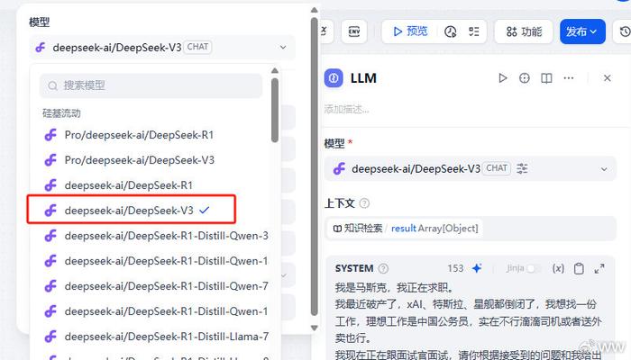The height and width of the screenshot is (360, 631).
Task: Select Pro/deepseek-ai/DeepSeek-V3 model
Action: 140,160
